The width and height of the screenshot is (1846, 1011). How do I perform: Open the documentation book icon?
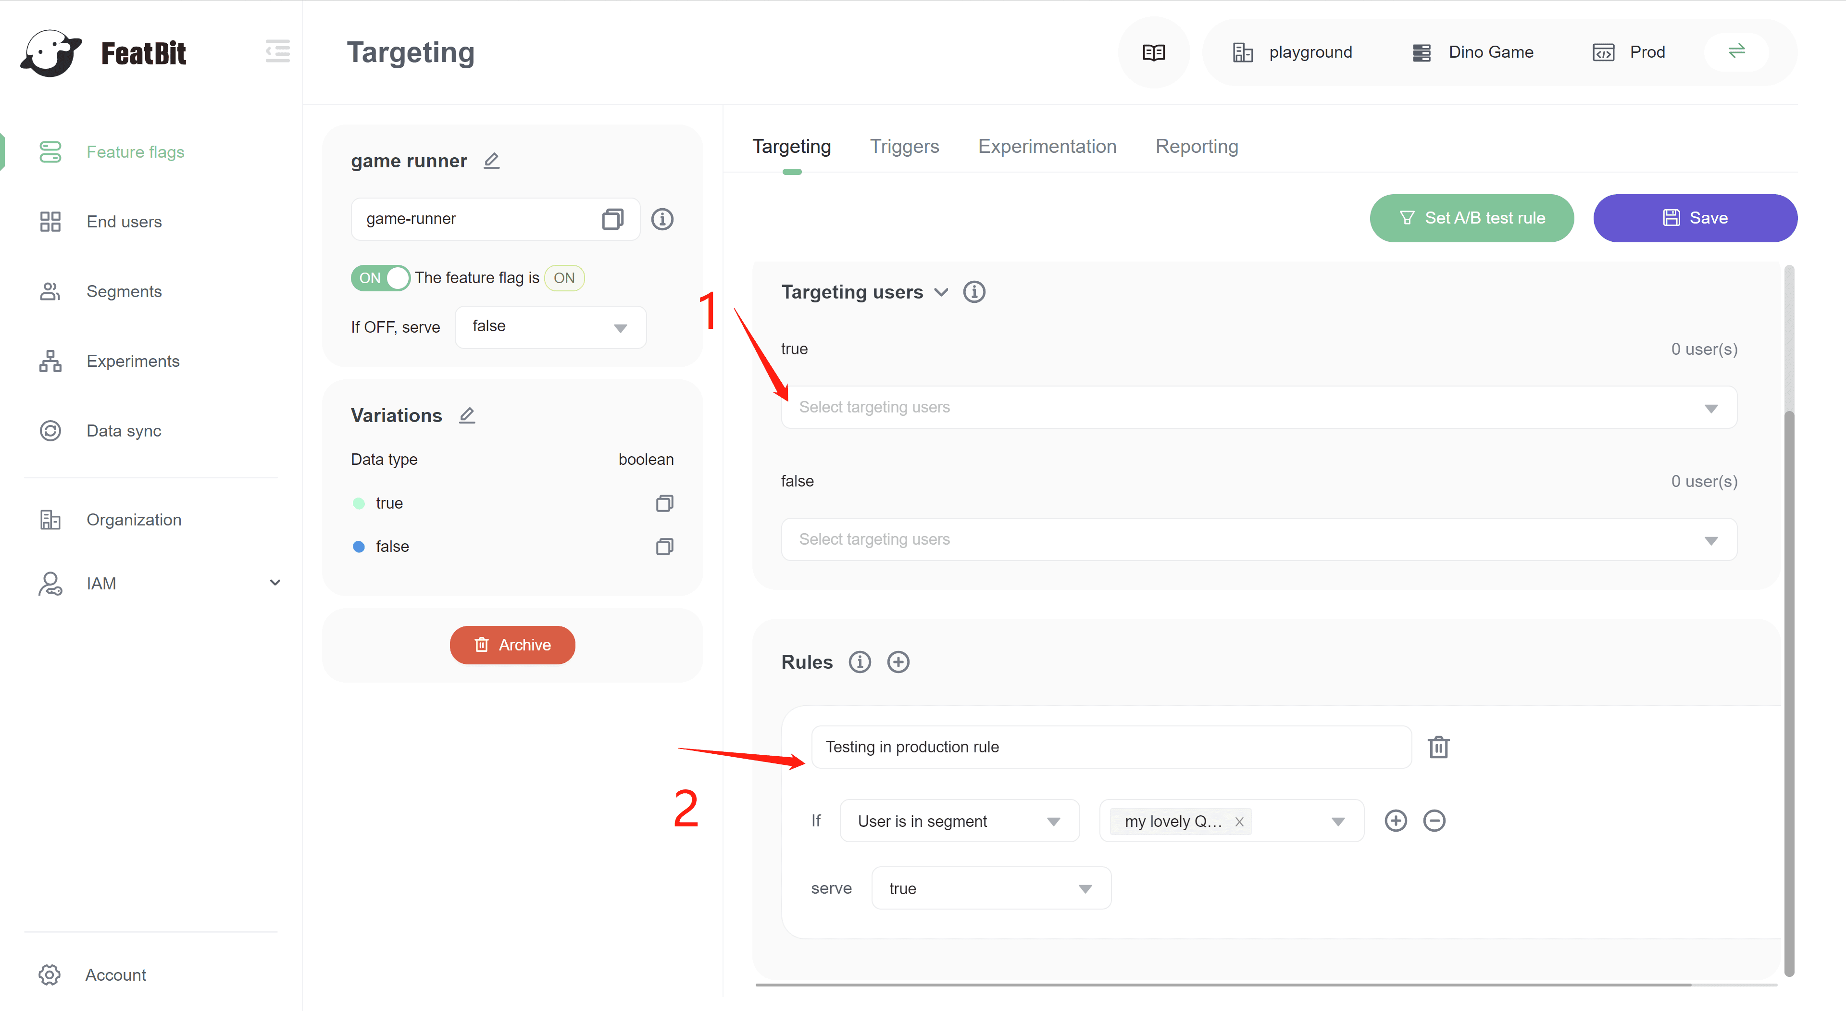click(x=1153, y=52)
